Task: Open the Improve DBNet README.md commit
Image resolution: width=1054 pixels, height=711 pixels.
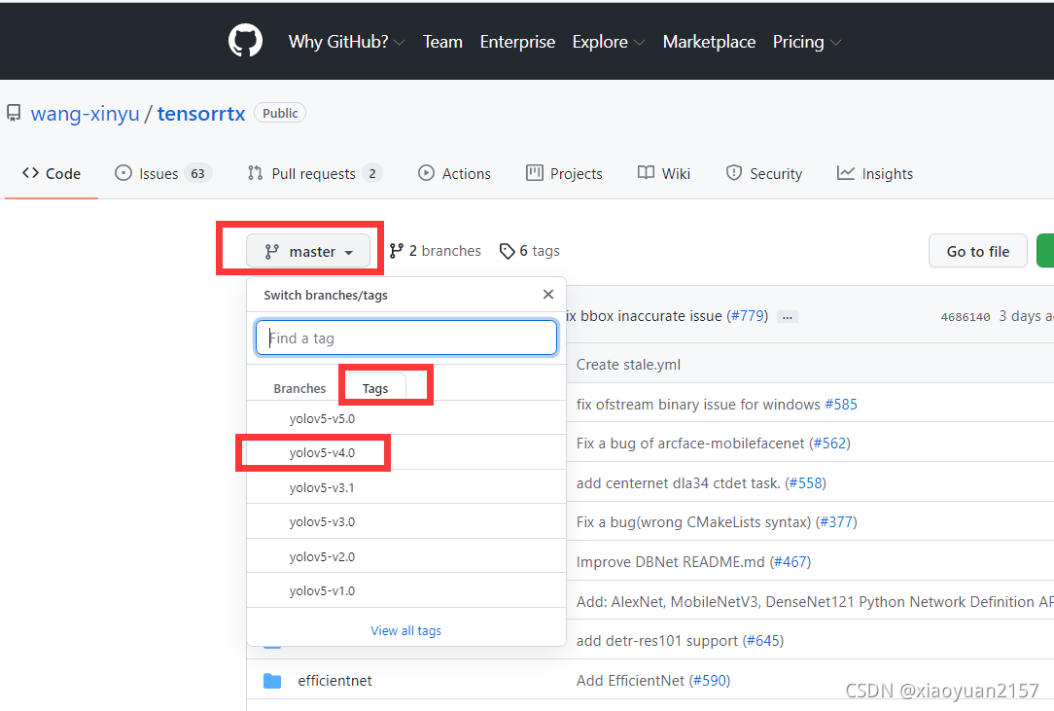Action: tap(670, 561)
